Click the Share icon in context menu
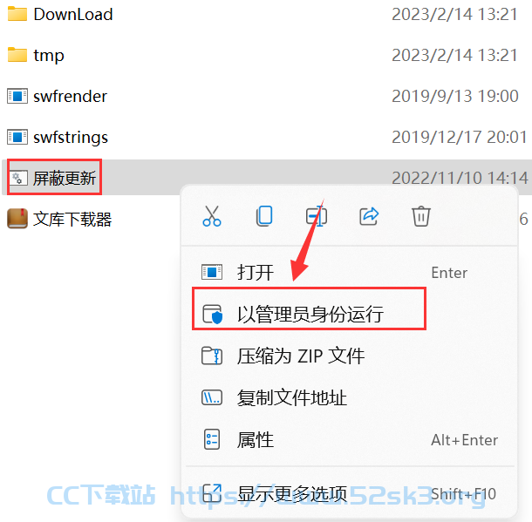532x522 pixels. [x=369, y=216]
